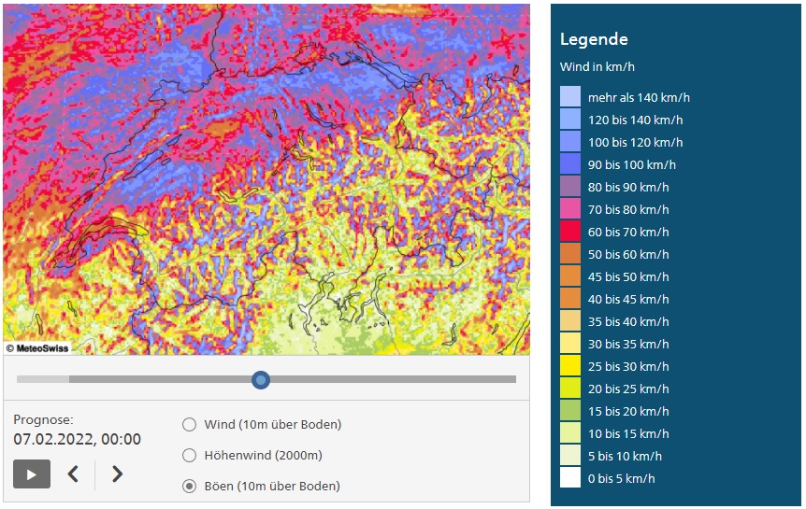Click the '0 bis 5 km/h' white swatch
This screenshot has width=806, height=509.
[570, 478]
